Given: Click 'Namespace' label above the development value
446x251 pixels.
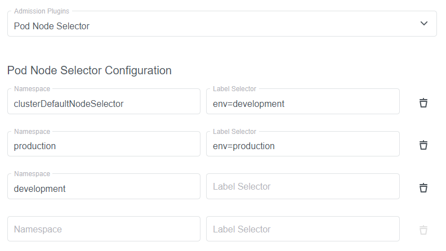Looking at the screenshot, I should click(x=32, y=174).
